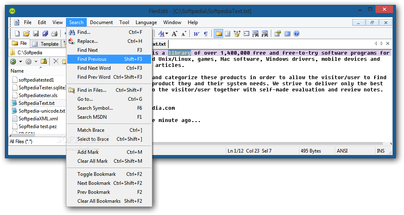
Task: Click the open file folder icon
Action: coord(26,33)
